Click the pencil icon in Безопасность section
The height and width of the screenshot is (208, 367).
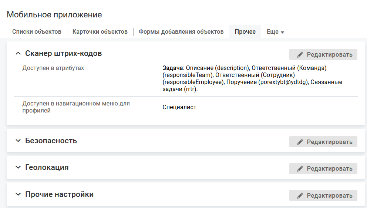[300, 142]
